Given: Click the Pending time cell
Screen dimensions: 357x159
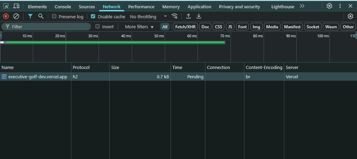Looking at the screenshot, I should [188, 77].
